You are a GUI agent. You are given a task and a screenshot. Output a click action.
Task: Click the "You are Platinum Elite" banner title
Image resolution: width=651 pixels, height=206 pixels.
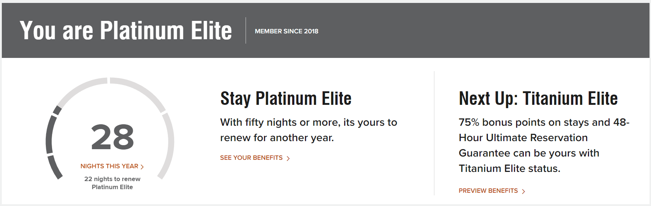pos(126,30)
